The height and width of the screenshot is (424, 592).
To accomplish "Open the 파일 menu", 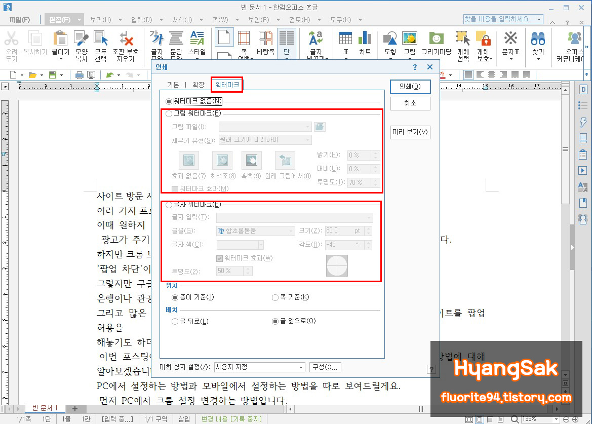I will pyautogui.click(x=20, y=20).
